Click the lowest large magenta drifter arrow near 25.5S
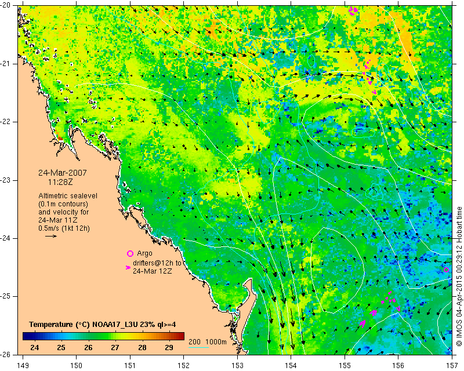 click(x=362, y=323)
